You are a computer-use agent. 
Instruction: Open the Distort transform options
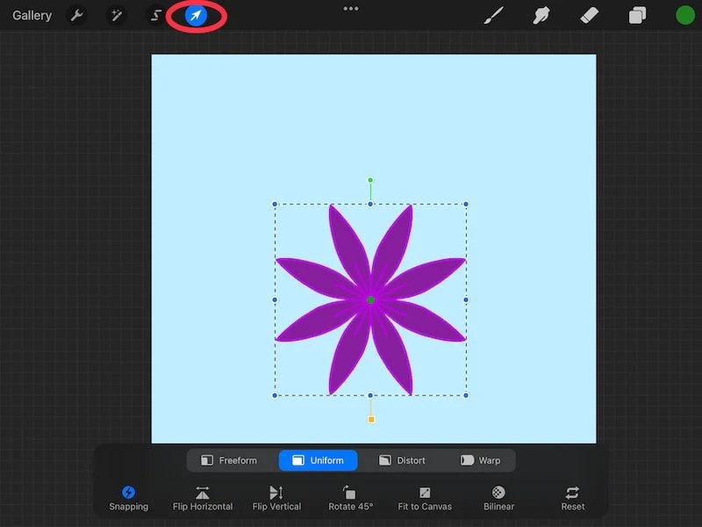405,459
